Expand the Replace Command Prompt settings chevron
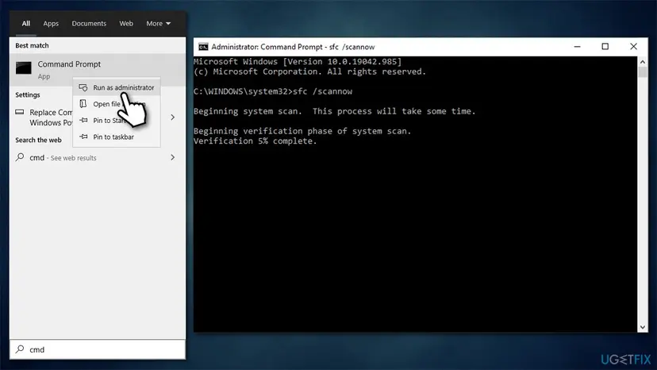 click(x=173, y=118)
